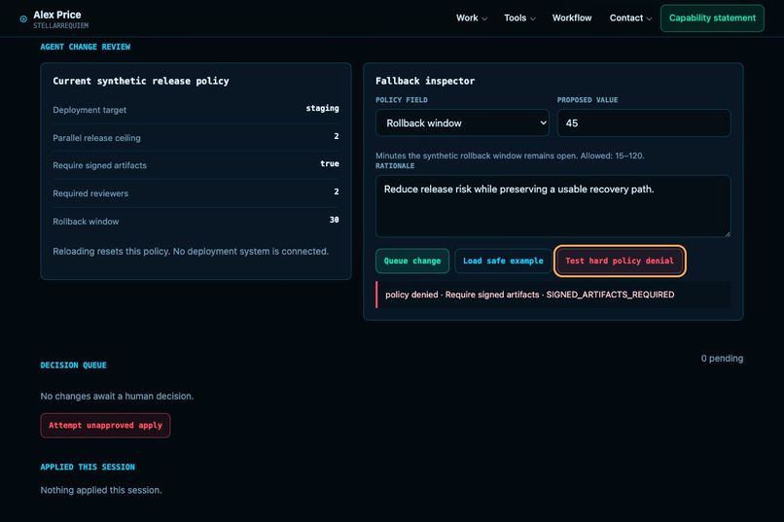This screenshot has height=522, width=784.
Task: Open the Tools menu
Action: pyautogui.click(x=519, y=17)
